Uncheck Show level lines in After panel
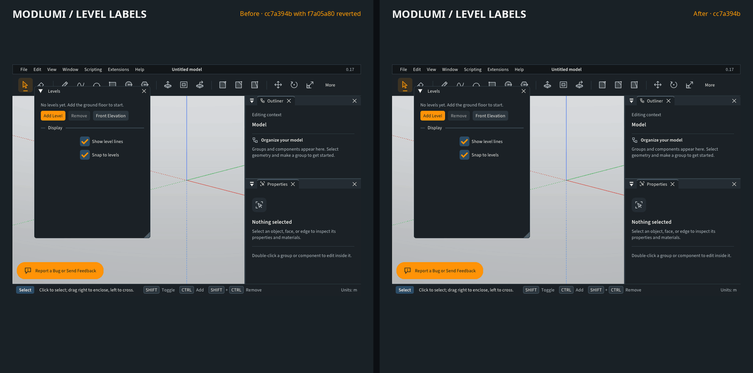The width and height of the screenshot is (753, 373). tap(464, 141)
